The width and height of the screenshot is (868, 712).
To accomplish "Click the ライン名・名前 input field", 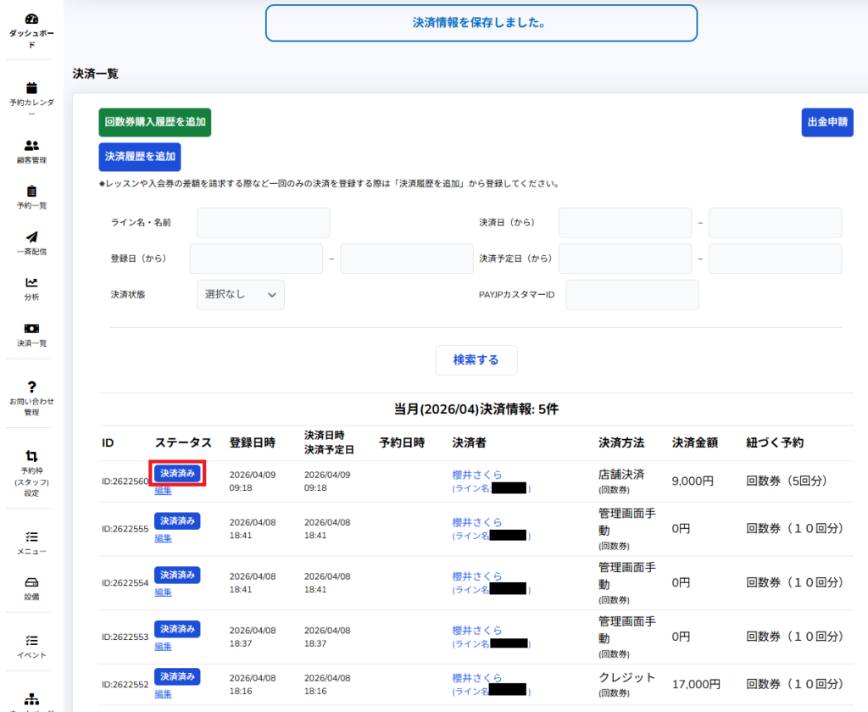I will coord(263,223).
